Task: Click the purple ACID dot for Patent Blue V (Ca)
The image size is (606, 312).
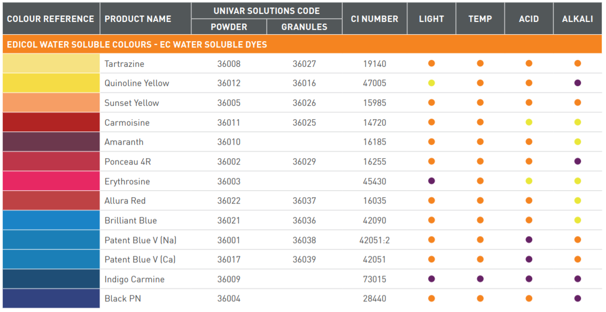Action: [x=529, y=259]
